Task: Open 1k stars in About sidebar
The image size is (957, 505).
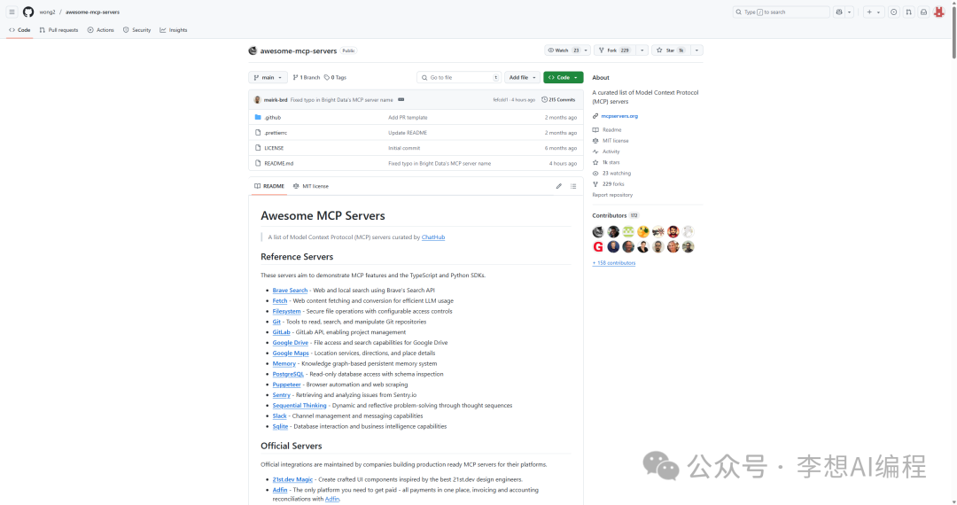Action: 606,162
